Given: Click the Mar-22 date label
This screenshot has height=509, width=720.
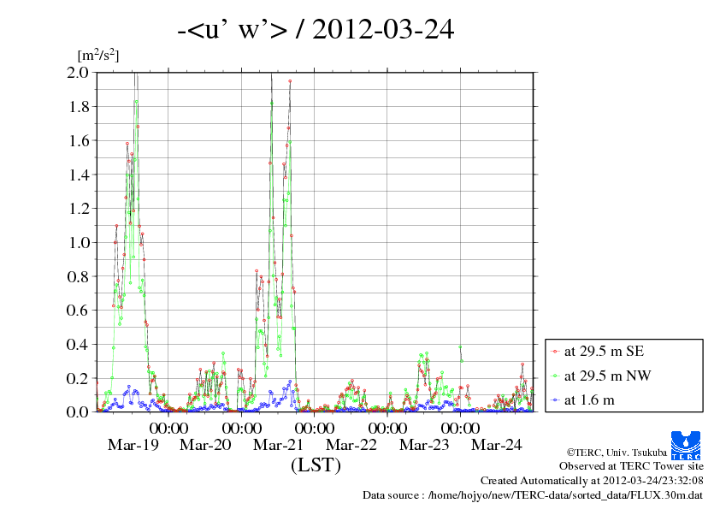Looking at the screenshot, I should point(351,445).
